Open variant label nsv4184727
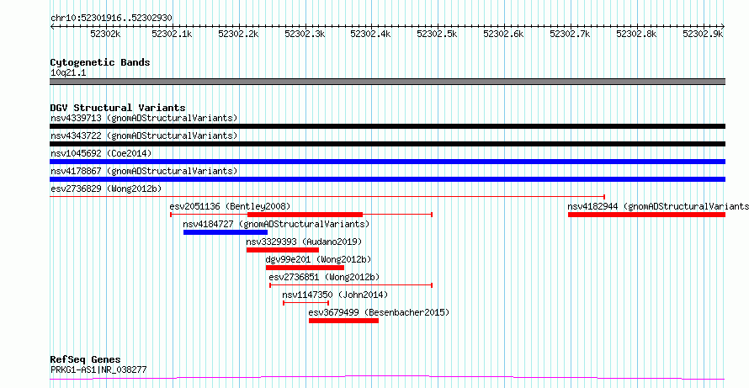Image resolution: width=749 pixels, height=388 pixels. tap(276, 224)
